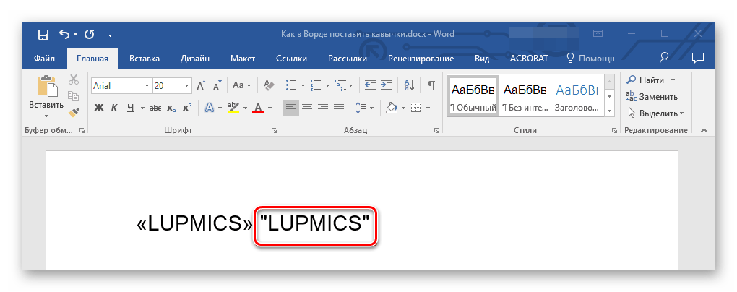Viewport: 737px width, 292px height.
Task: Expand line spacing dropdown
Action: [371, 108]
